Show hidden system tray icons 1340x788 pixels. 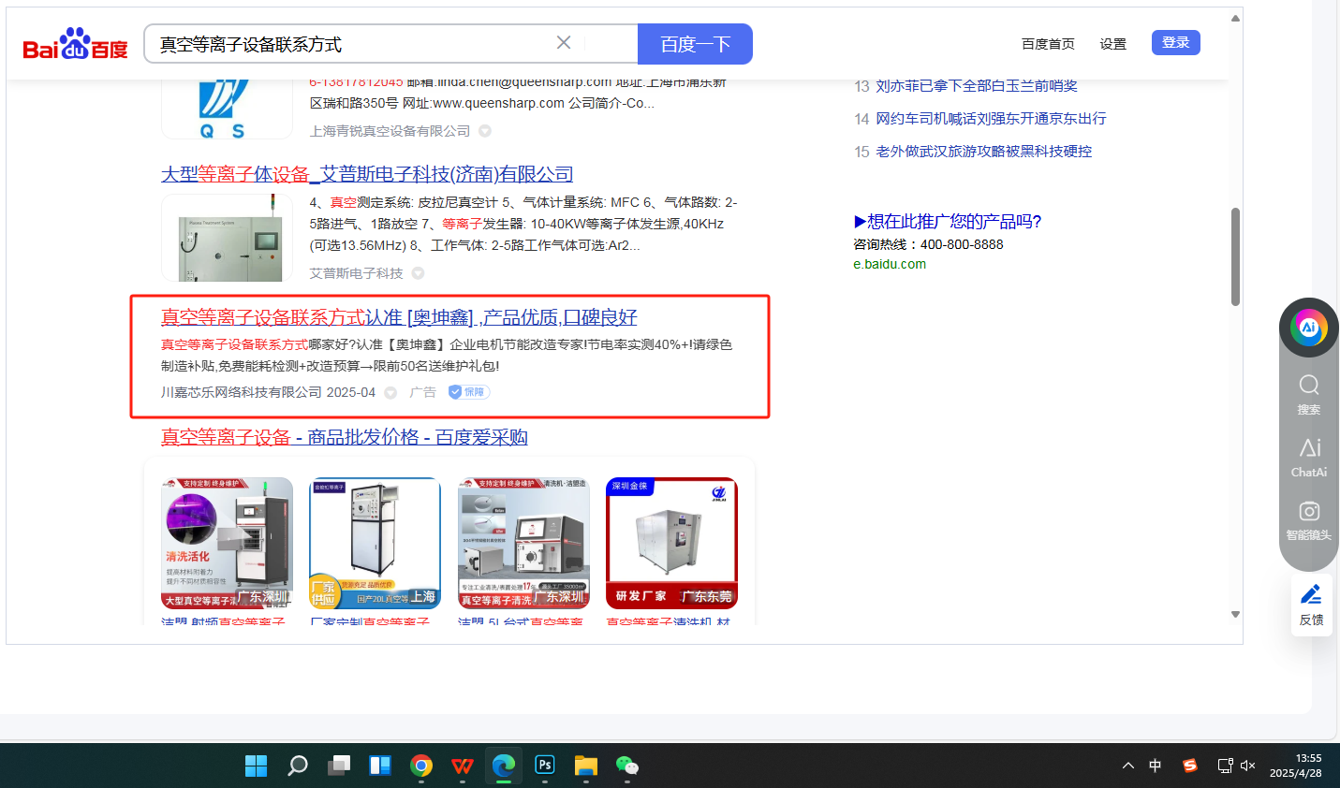click(1128, 766)
